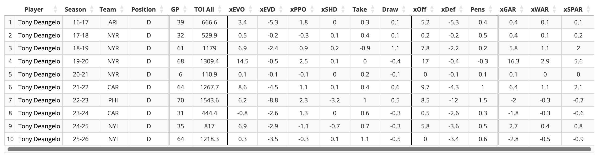This screenshot has width=597, height=155.
Task: Sort table by xPPO column header
Action: (298, 10)
